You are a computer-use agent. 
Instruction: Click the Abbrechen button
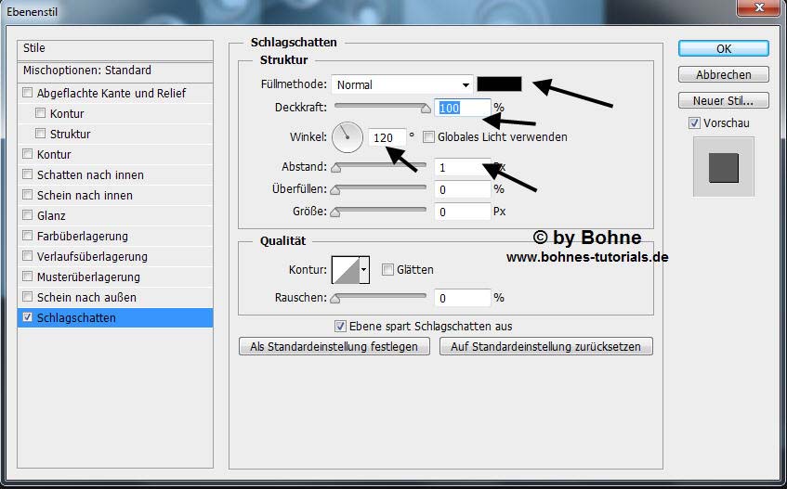point(723,74)
